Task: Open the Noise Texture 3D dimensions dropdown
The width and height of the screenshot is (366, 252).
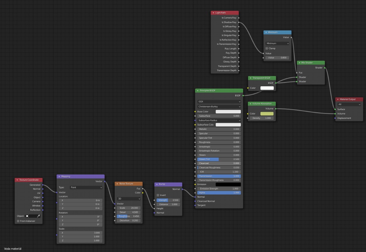Action: click(x=128, y=199)
